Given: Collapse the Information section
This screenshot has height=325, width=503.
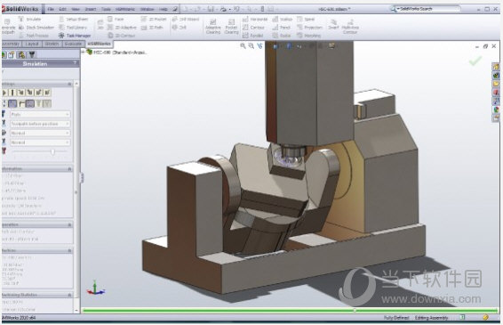Looking at the screenshot, I should coord(69,169).
